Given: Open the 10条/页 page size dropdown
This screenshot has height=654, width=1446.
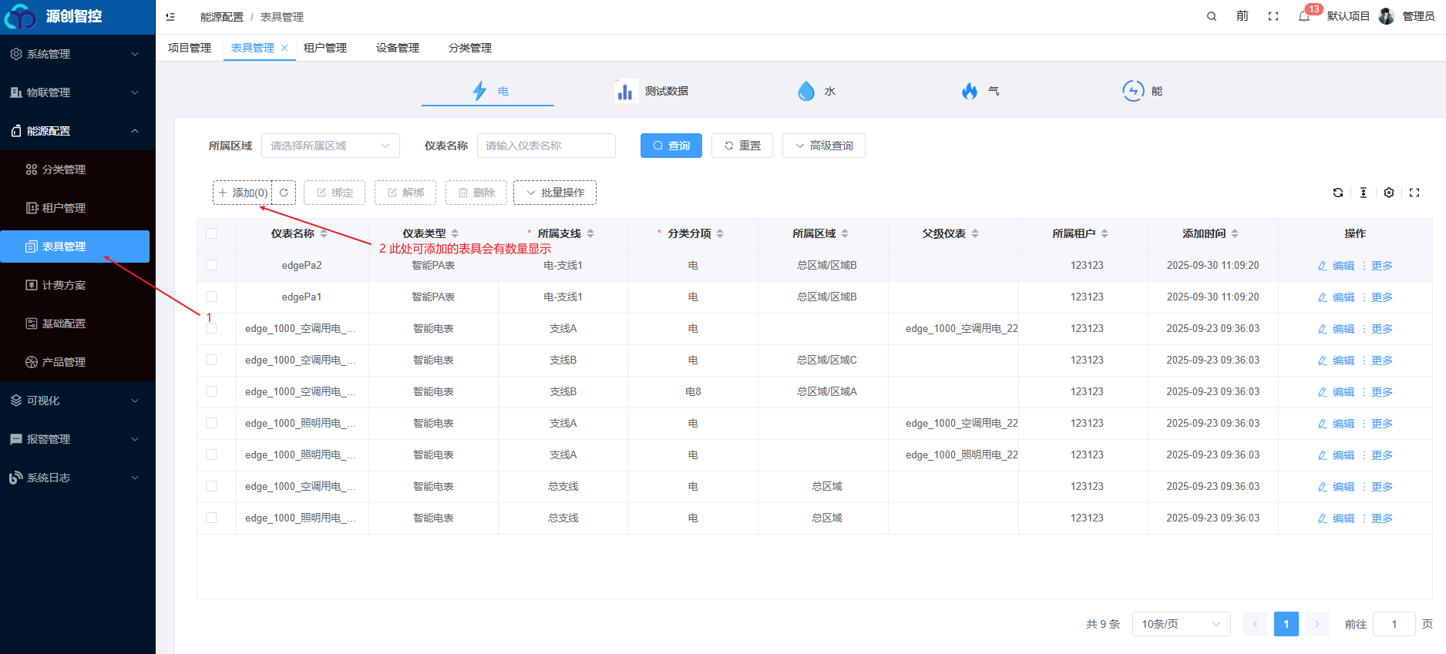Looking at the screenshot, I should pyautogui.click(x=1182, y=624).
